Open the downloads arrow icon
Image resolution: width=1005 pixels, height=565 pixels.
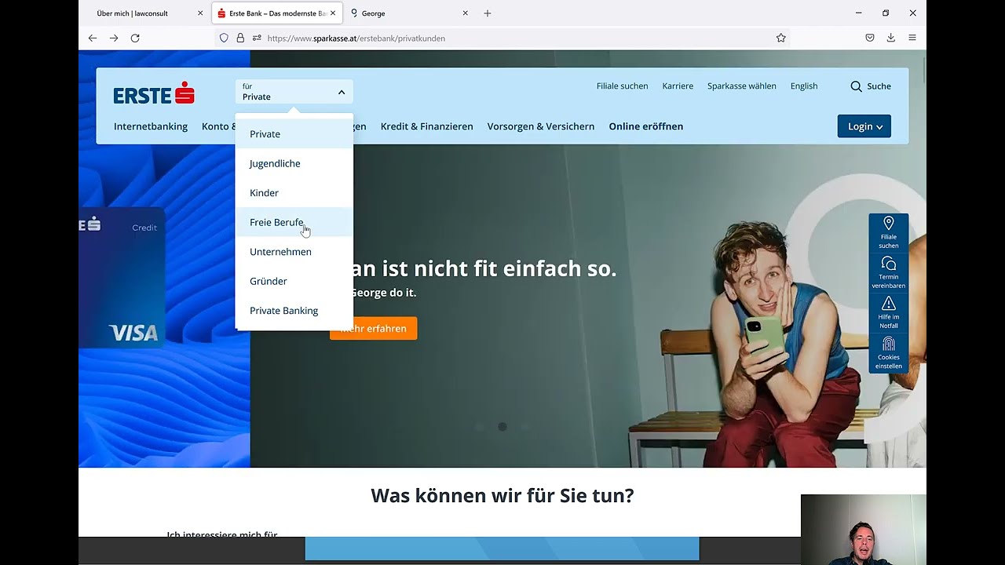point(891,38)
